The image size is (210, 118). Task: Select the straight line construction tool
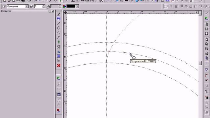point(58,23)
